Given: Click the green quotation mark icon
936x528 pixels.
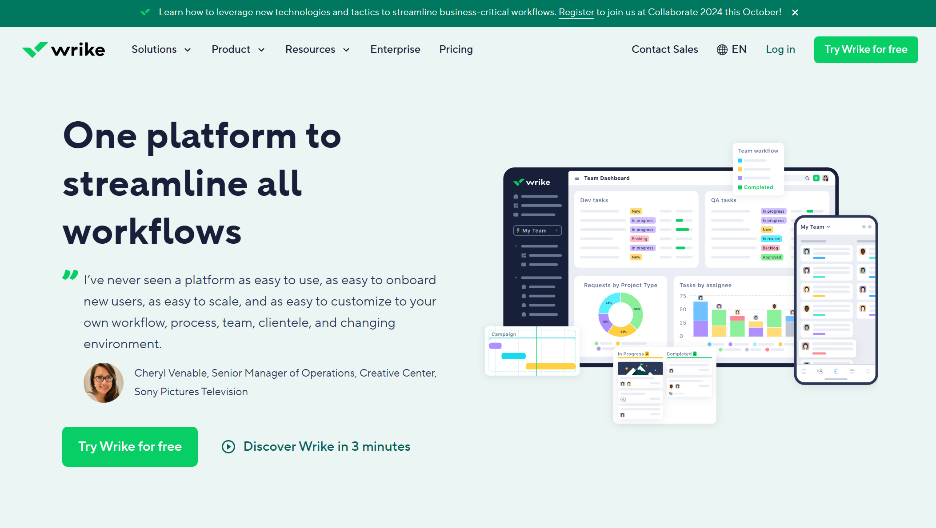Looking at the screenshot, I should pos(70,275).
